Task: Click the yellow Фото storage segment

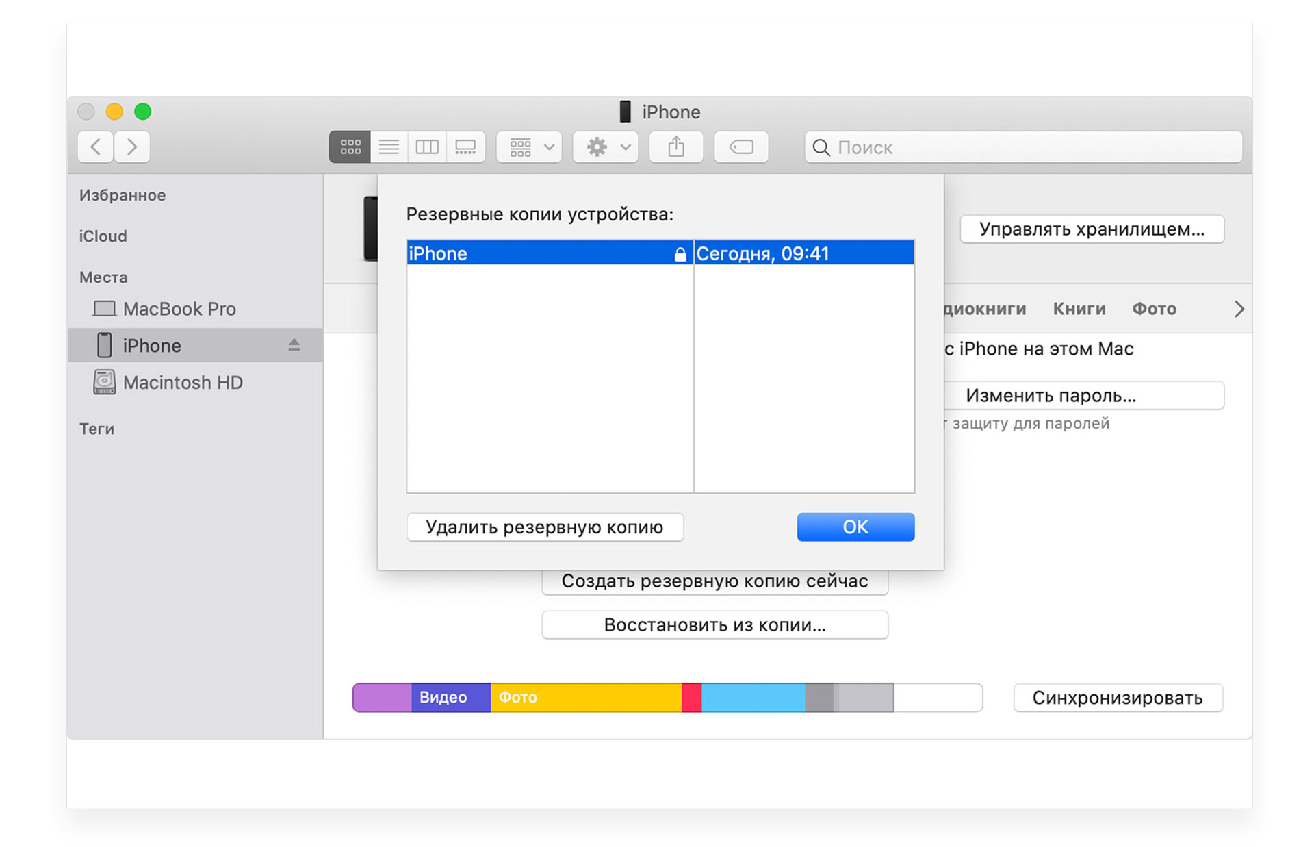Action: 586,697
